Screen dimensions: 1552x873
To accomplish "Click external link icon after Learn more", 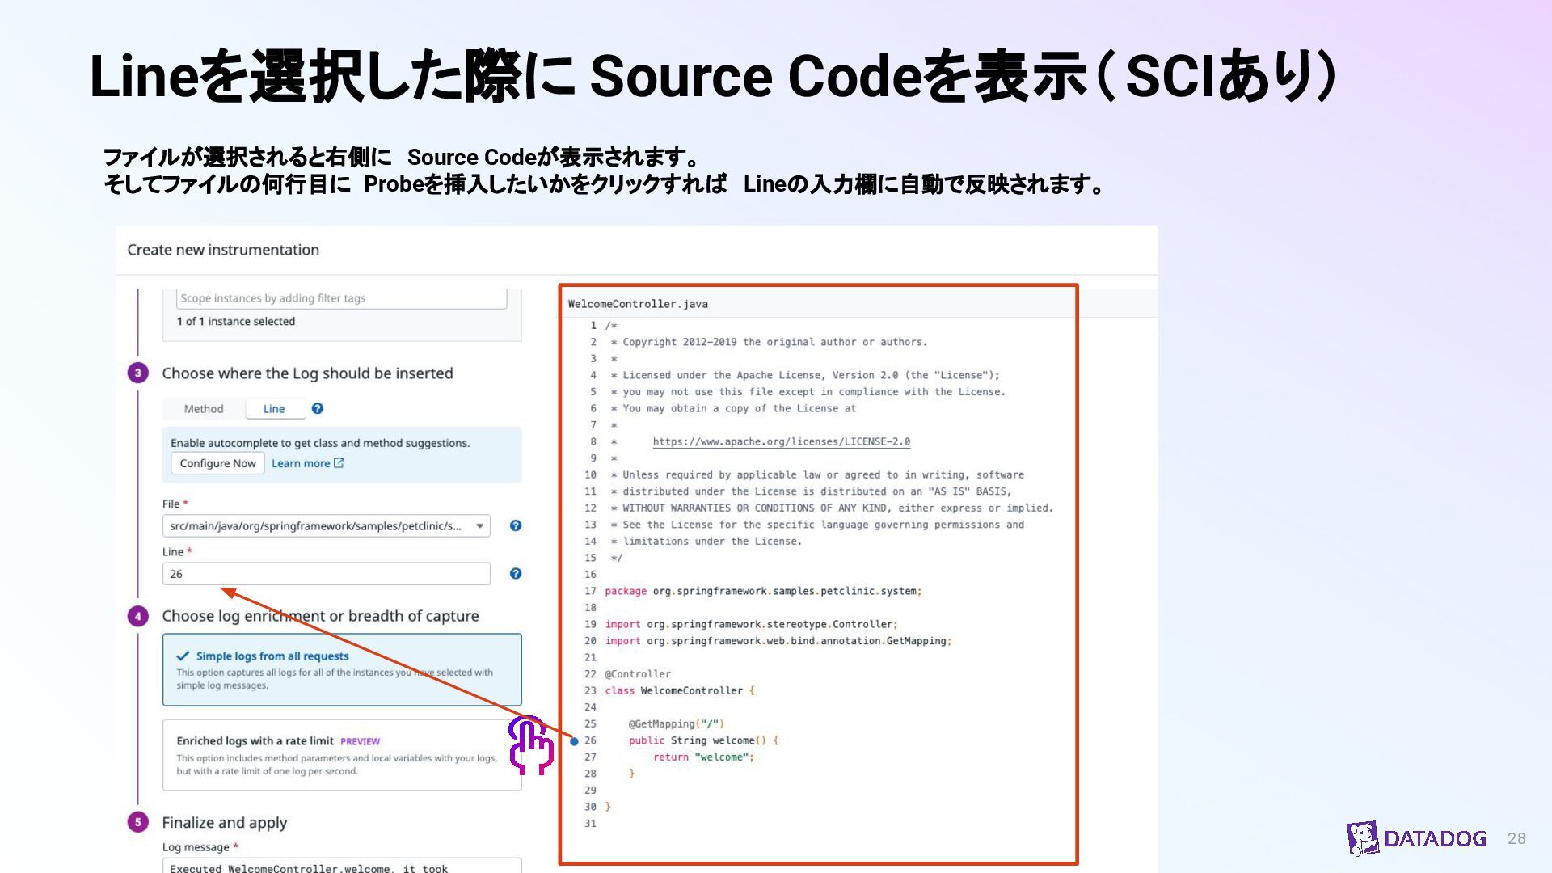I will 339,463.
